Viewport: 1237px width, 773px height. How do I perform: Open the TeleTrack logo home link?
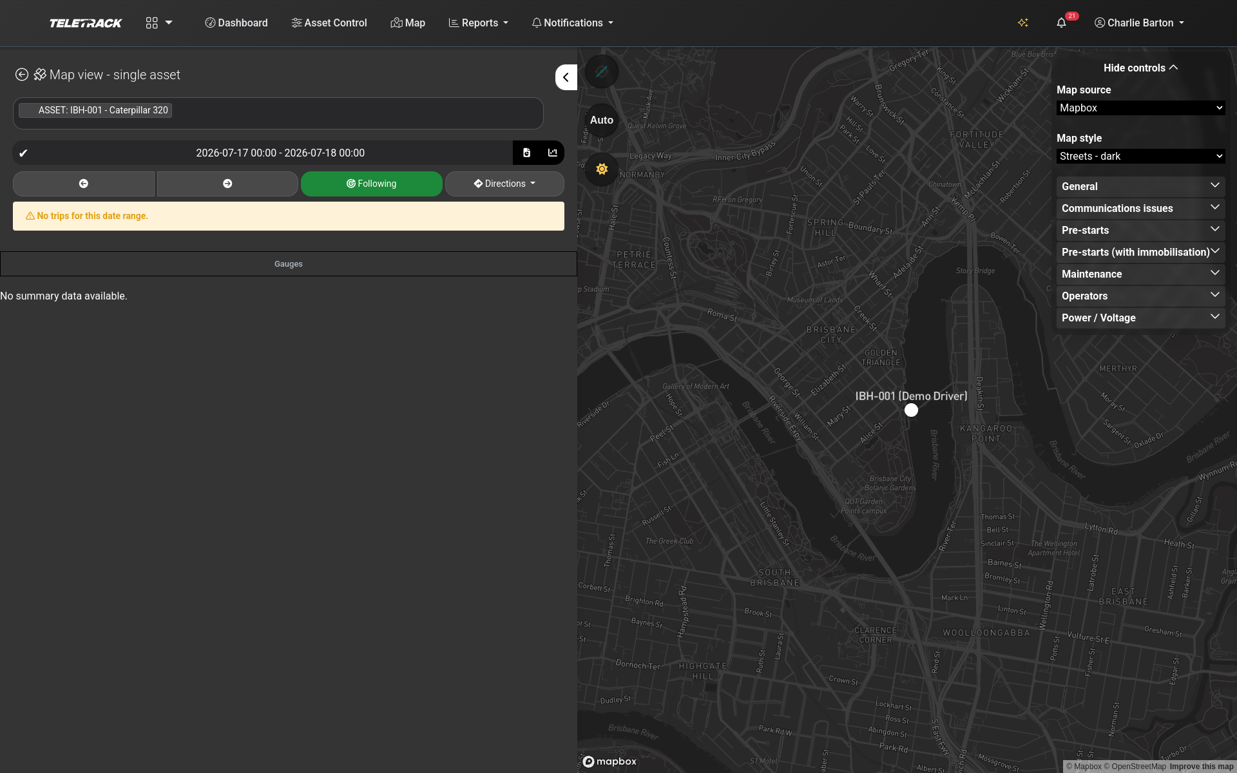point(86,23)
